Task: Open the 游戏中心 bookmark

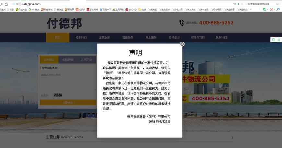Action: (131, 9)
